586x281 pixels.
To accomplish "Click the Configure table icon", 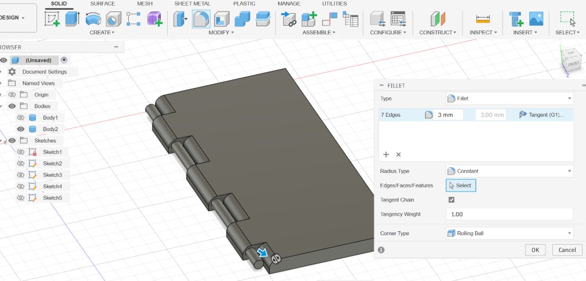I will pos(398,19).
